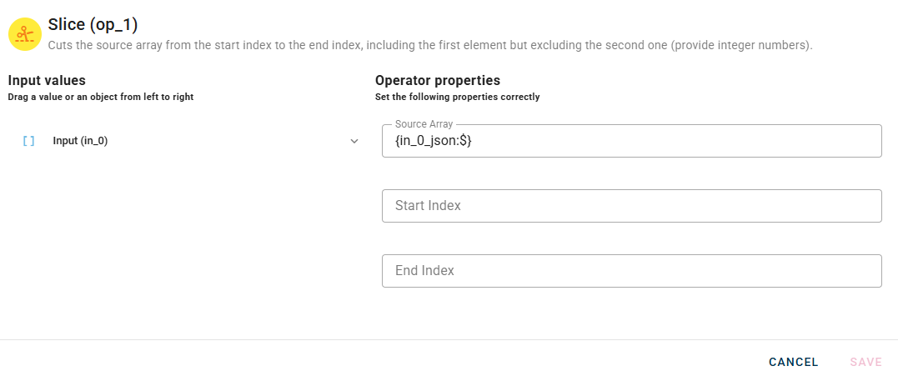898x381 pixels.
Task: Click the yellow Slice scissors icon
Action: pos(25,34)
